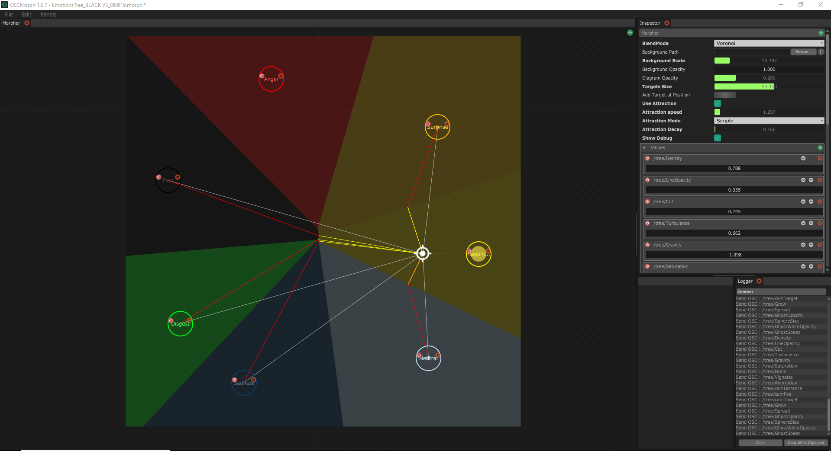Disable the /tree/Turbulence value power icon
831x451 pixels.
tap(647, 223)
